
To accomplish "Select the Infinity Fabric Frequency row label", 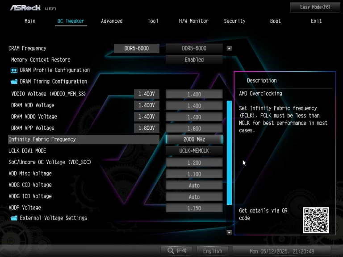I will pos(42,139).
